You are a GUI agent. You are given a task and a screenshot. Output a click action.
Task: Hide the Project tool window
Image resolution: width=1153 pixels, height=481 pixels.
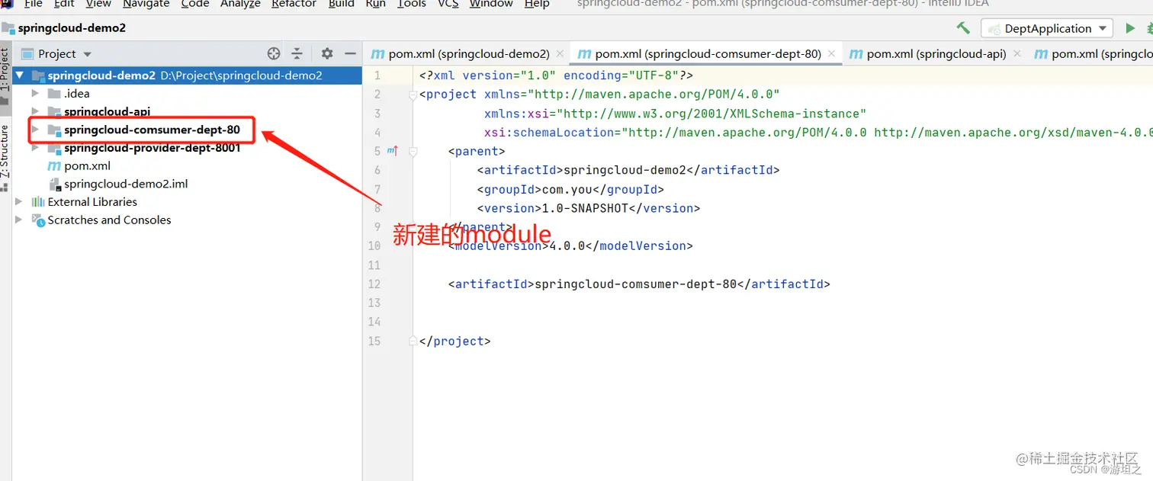tap(350, 53)
